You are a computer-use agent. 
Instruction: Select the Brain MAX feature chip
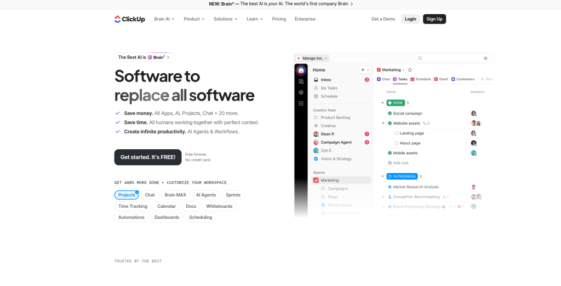pyautogui.click(x=175, y=195)
